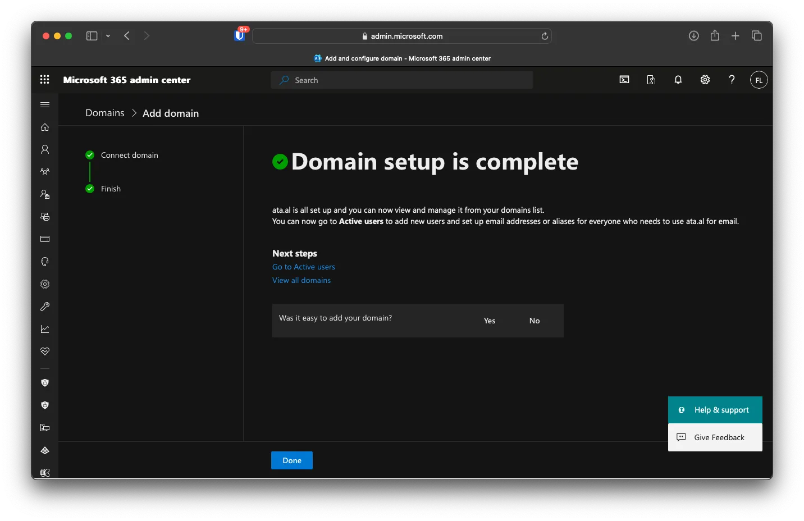Click Give Feedback
Image resolution: width=804 pixels, height=521 pixels.
(x=715, y=437)
